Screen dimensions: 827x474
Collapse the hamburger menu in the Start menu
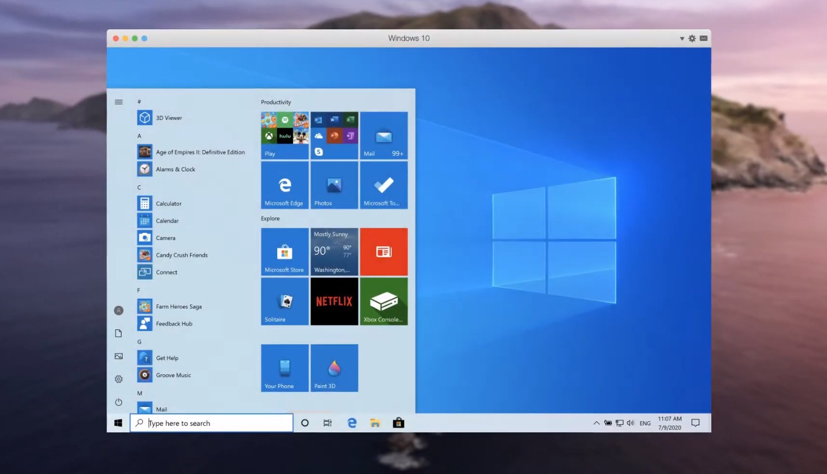(118, 101)
